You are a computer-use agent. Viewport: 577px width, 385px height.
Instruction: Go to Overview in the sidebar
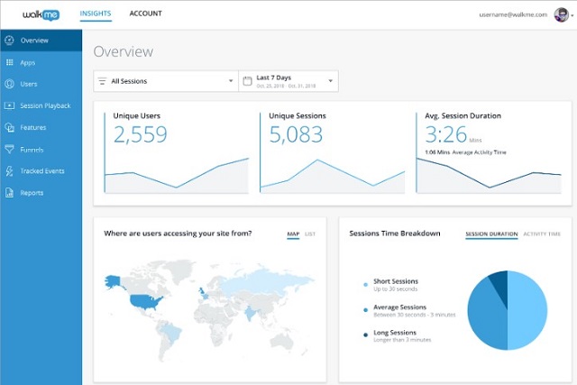point(41,41)
